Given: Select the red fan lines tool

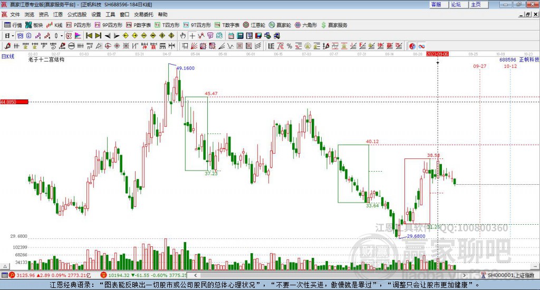Looking at the screenshot, I should 194,46.
